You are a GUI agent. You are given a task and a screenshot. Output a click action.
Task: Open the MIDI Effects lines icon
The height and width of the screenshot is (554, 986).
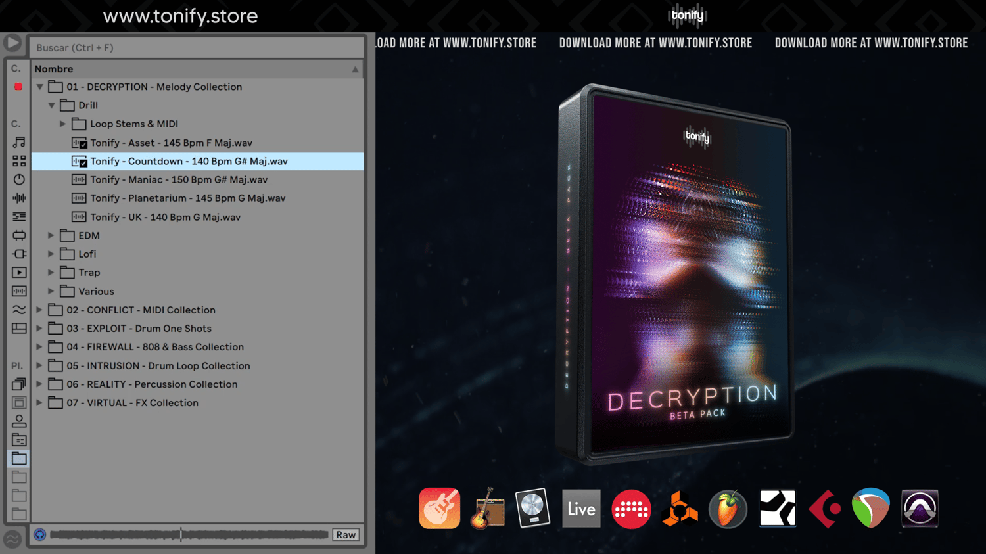19,216
